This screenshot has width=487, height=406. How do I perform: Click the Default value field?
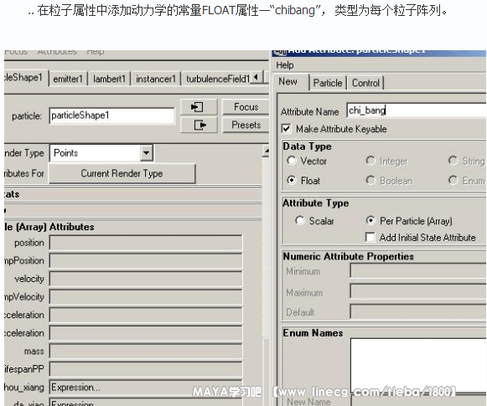point(418,311)
